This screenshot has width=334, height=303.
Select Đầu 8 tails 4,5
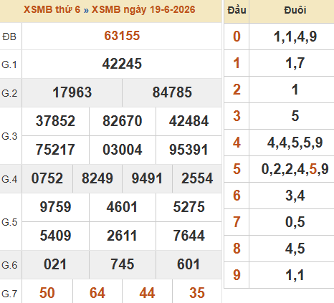[x=295, y=249]
